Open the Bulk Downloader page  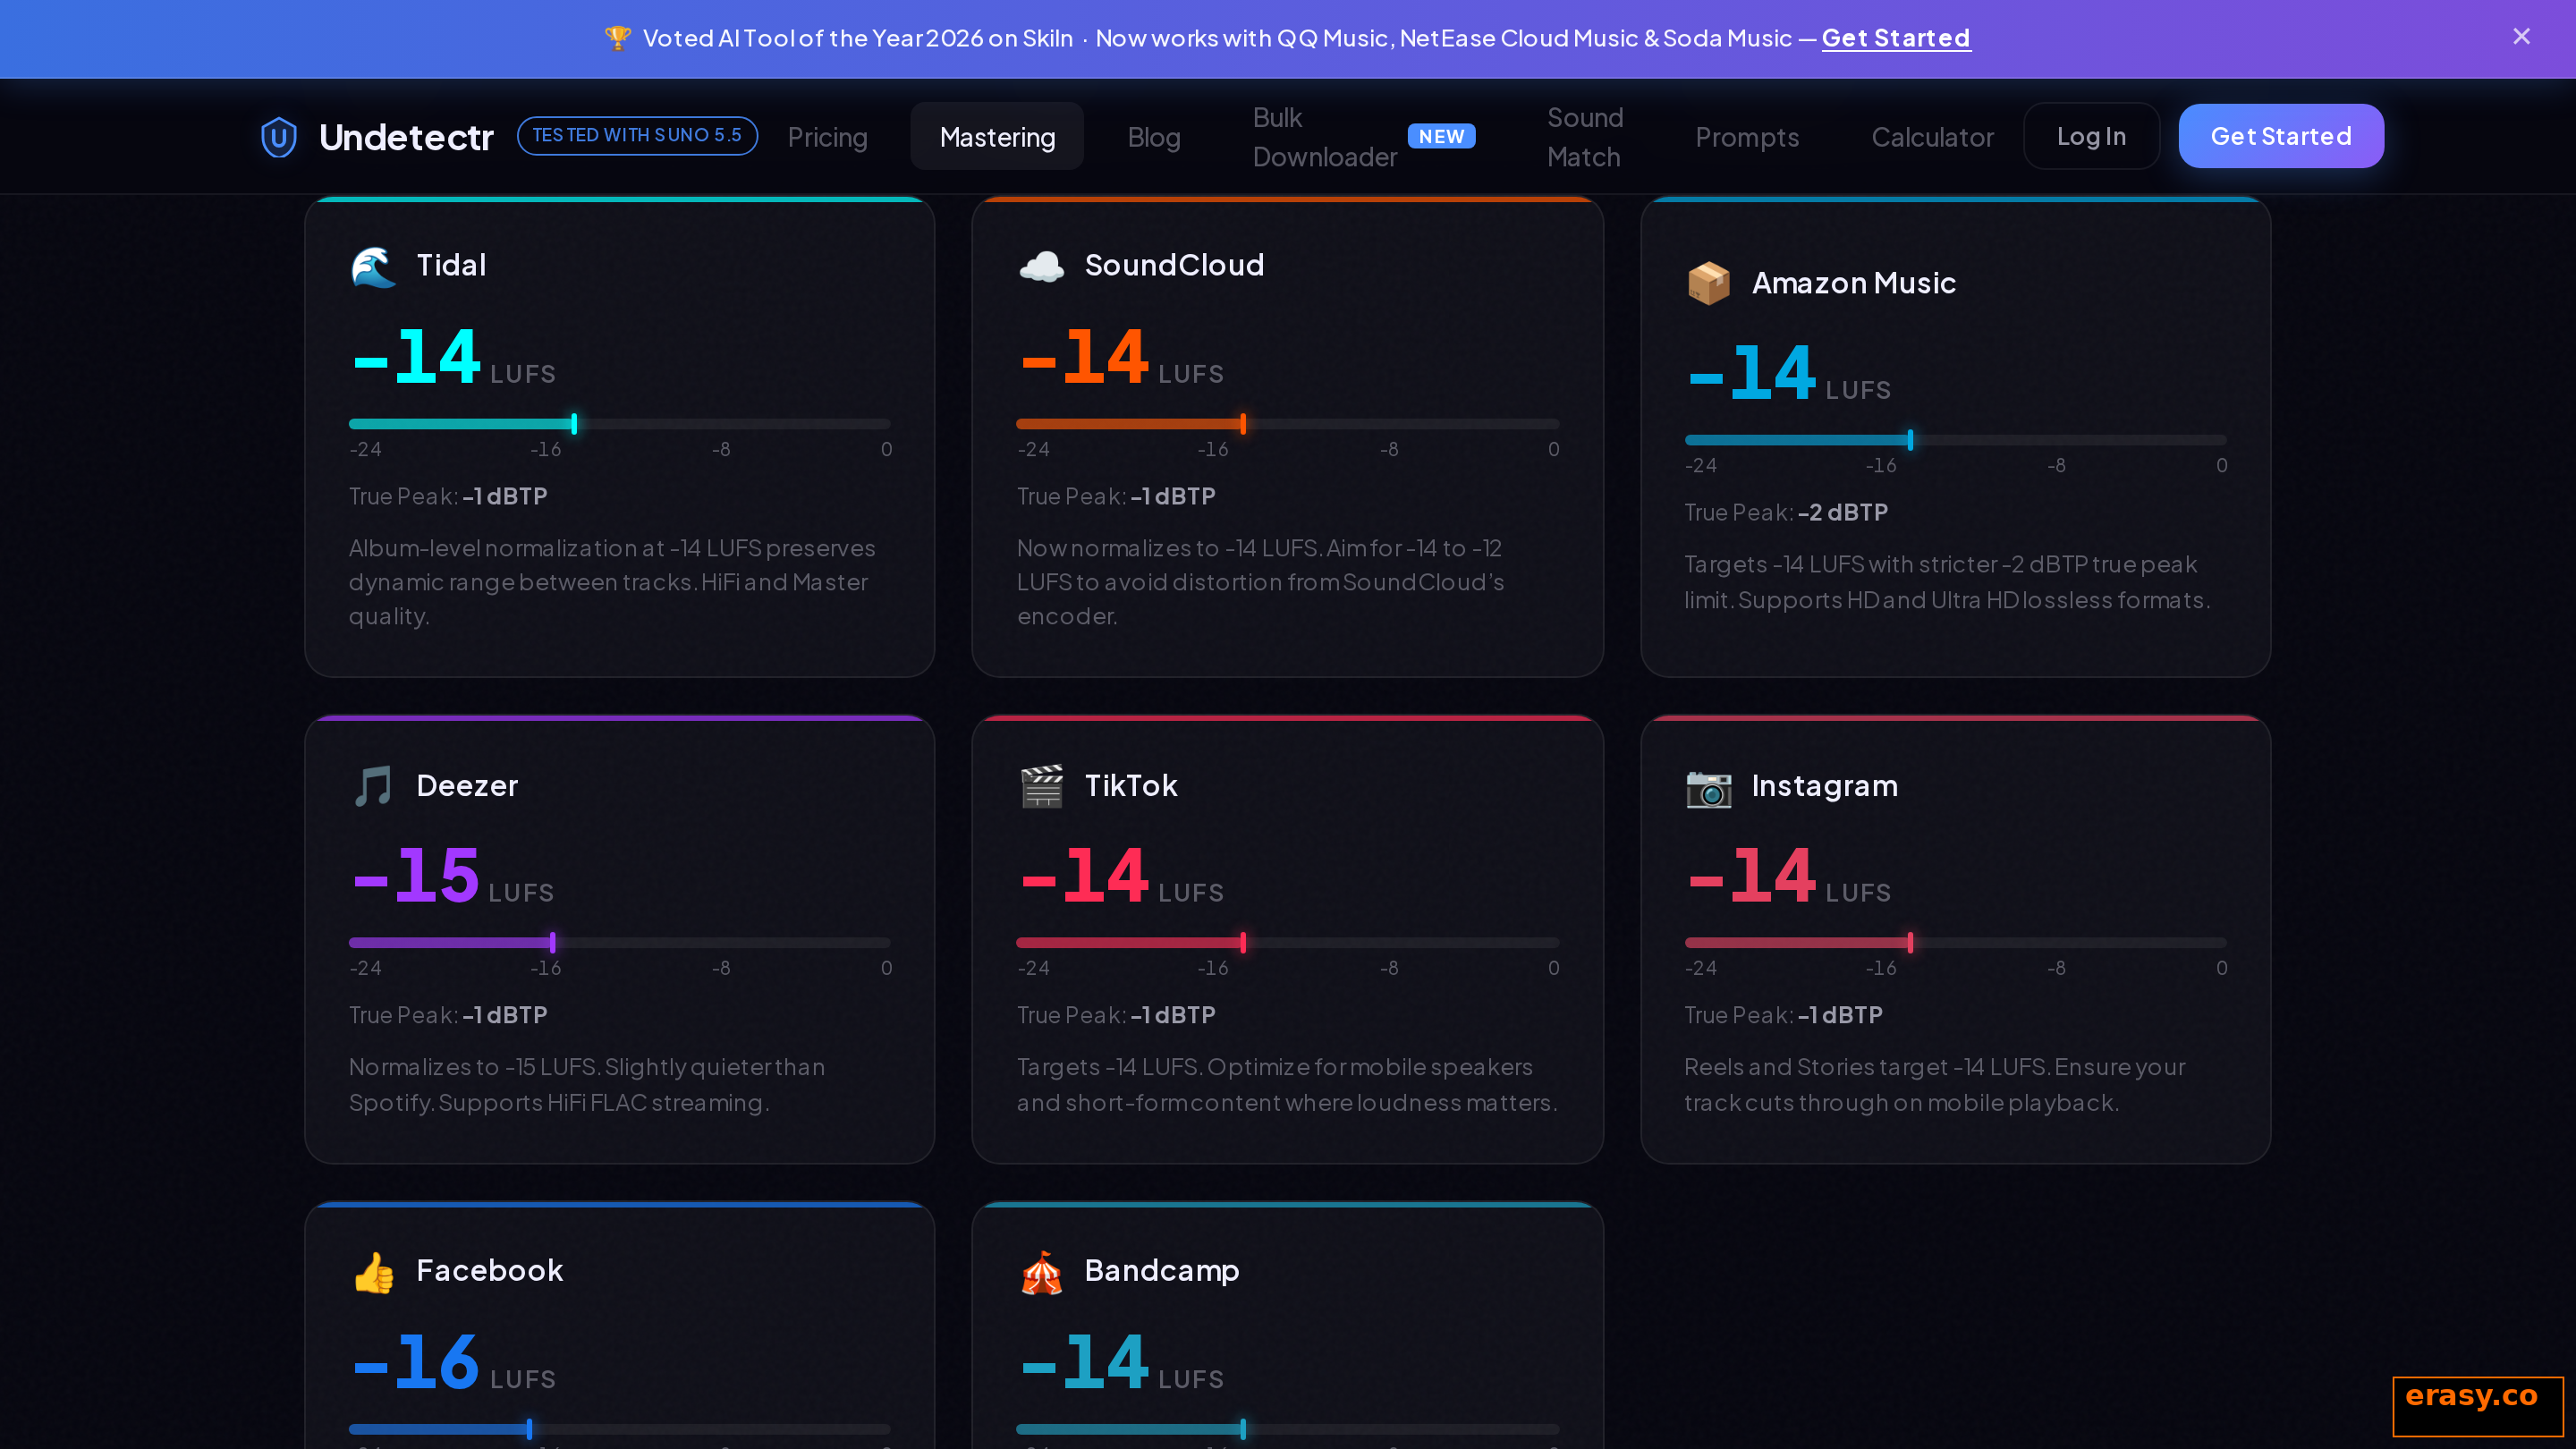(1324, 137)
